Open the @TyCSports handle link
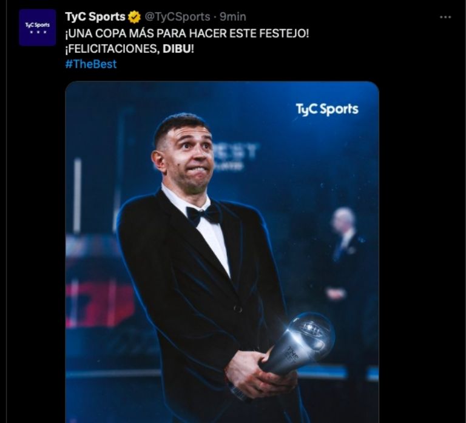Viewport: 466px width, 423px height. click(x=177, y=17)
